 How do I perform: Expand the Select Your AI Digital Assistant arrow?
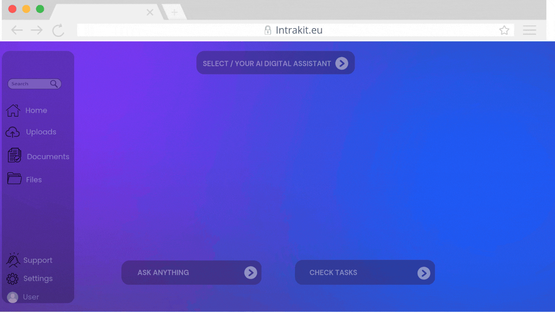coord(342,64)
